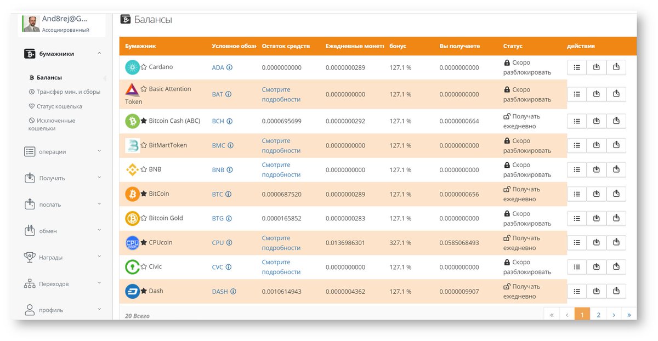658x341 pixels.
Task: Click the BitCoin orange logo
Action: point(132,194)
